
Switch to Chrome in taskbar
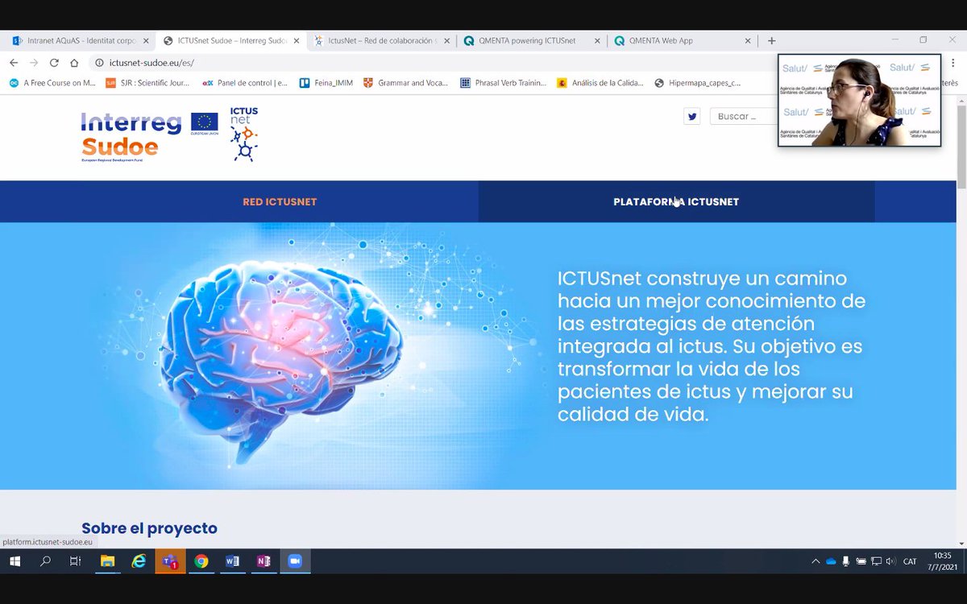click(201, 561)
